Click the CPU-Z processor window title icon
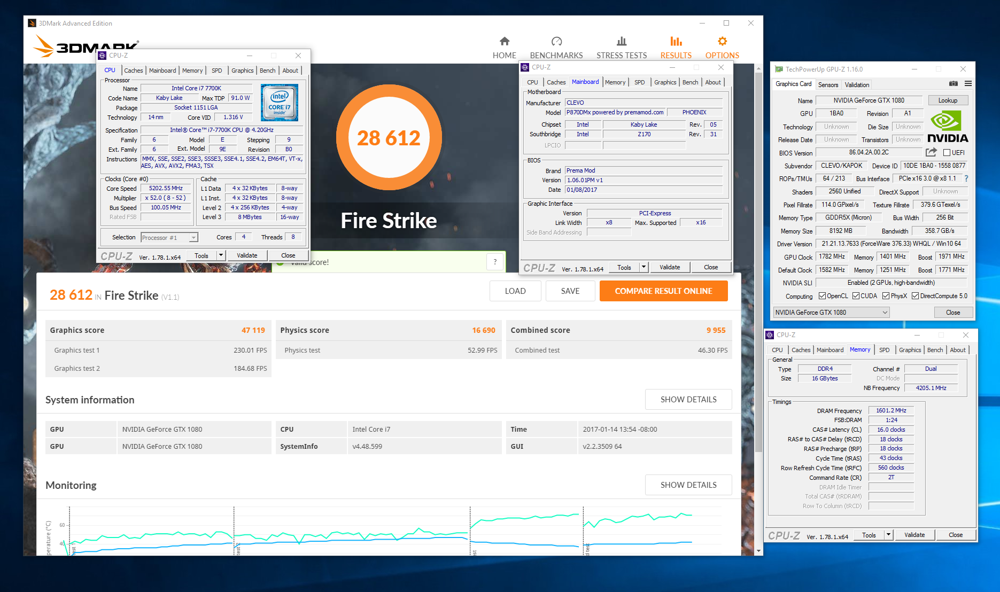The width and height of the screenshot is (1000, 592). click(103, 55)
